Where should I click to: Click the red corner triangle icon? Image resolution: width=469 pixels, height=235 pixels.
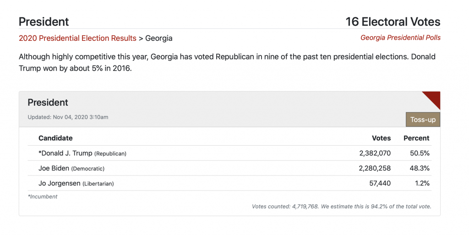(x=434, y=98)
